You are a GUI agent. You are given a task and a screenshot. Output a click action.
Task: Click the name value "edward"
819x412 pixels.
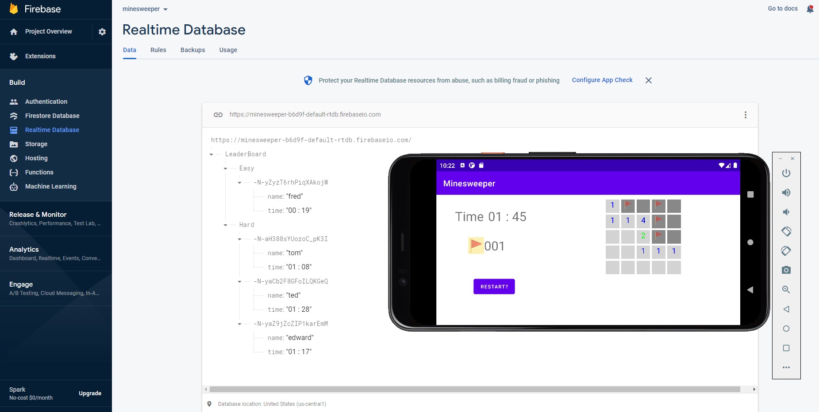click(x=300, y=338)
